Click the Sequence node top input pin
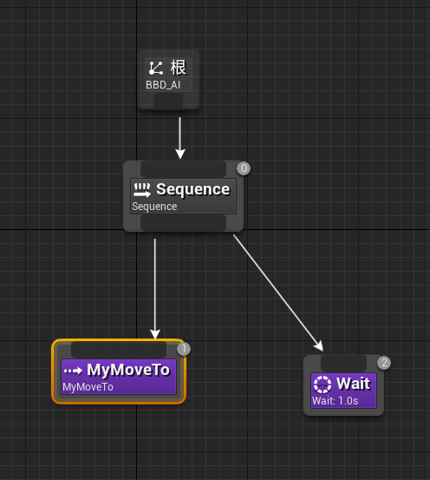Image resolution: width=430 pixels, height=480 pixels. tap(184, 169)
